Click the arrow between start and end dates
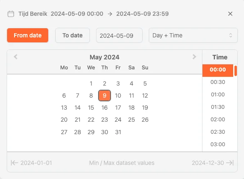The width and height of the screenshot is (244, 179). pyautogui.click(x=110, y=14)
